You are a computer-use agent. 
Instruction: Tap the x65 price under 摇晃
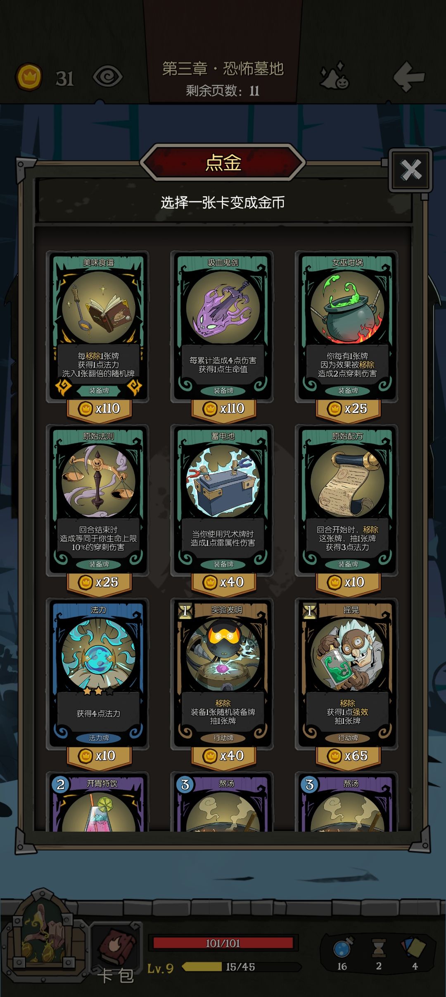click(347, 756)
